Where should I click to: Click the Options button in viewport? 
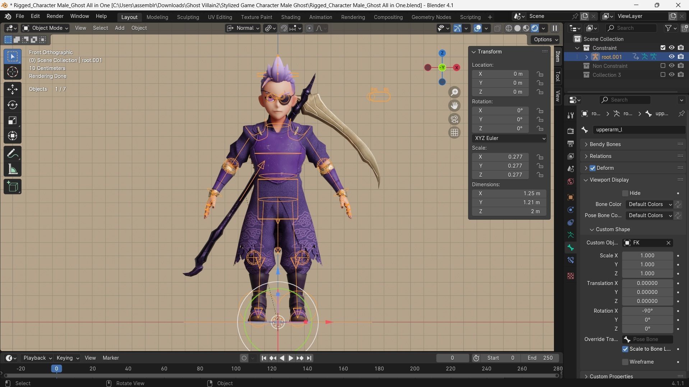[545, 40]
